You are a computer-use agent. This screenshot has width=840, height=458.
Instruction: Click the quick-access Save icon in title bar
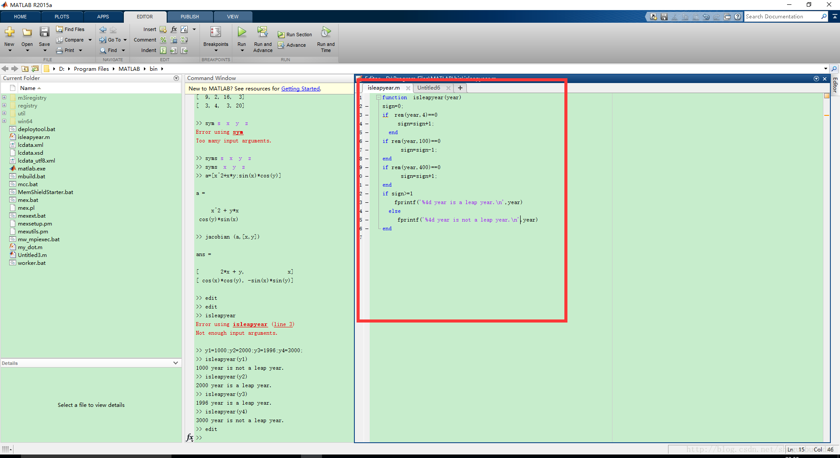click(664, 17)
